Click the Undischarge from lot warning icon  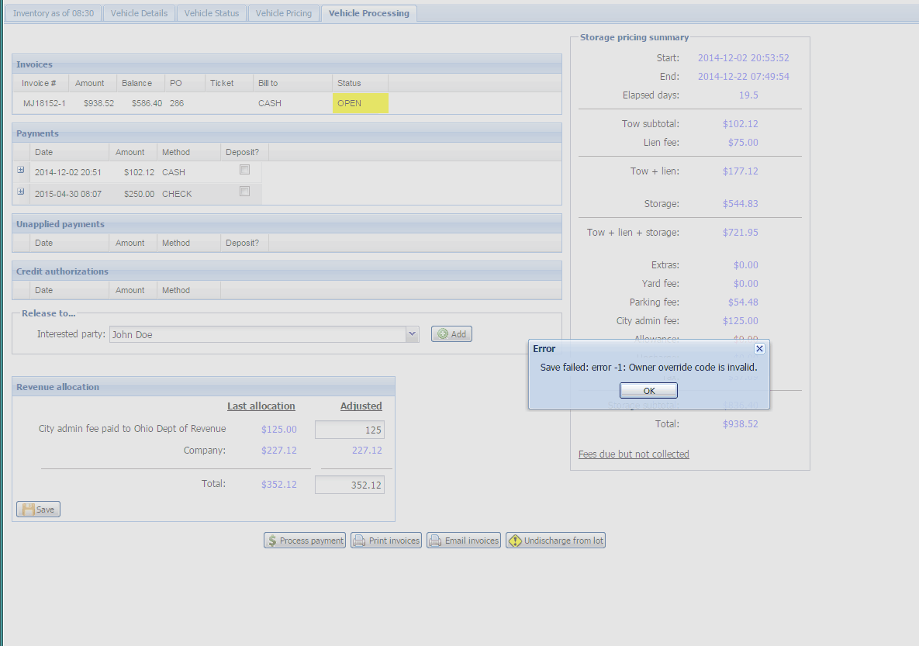[x=515, y=541]
